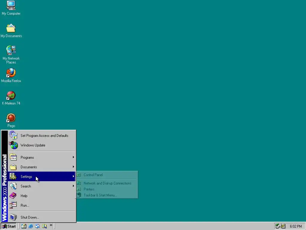The height and width of the screenshot is (230, 306).
Task: Click the Run menu icon
Action: 13,205
